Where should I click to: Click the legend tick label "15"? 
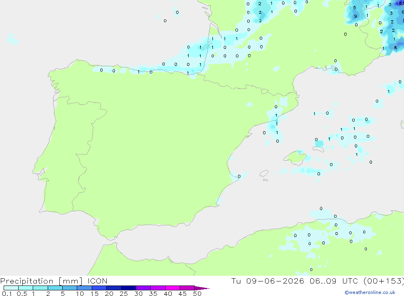[x=94, y=294]
